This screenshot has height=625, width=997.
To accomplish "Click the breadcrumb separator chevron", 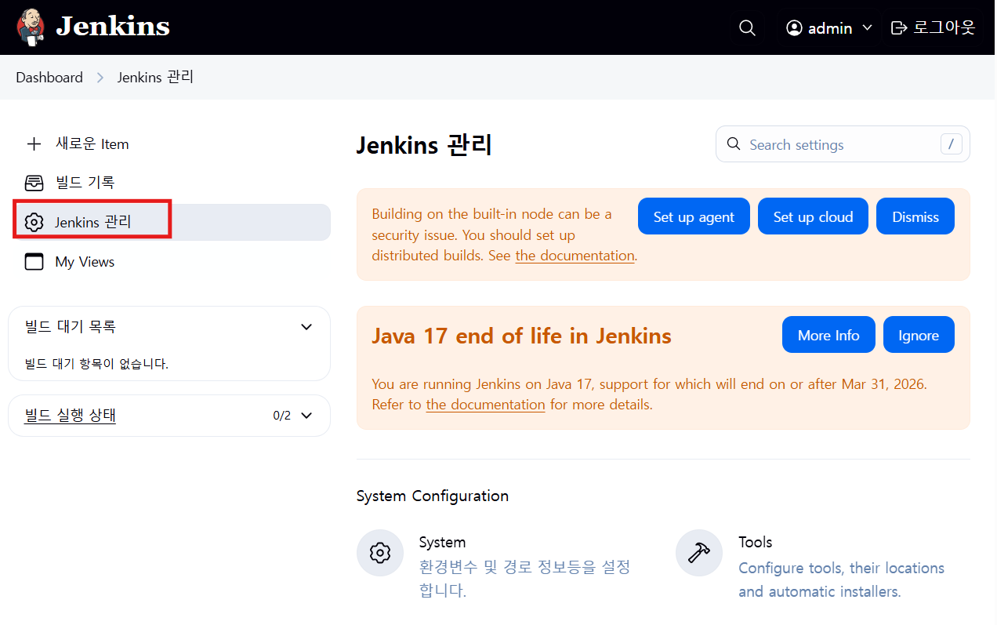I will tap(100, 78).
